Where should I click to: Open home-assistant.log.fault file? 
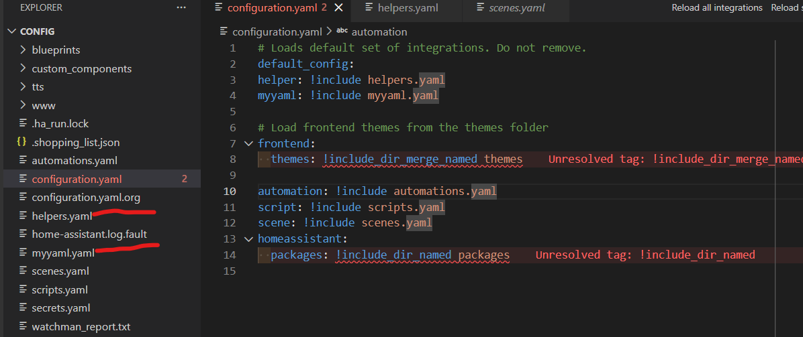point(89,234)
